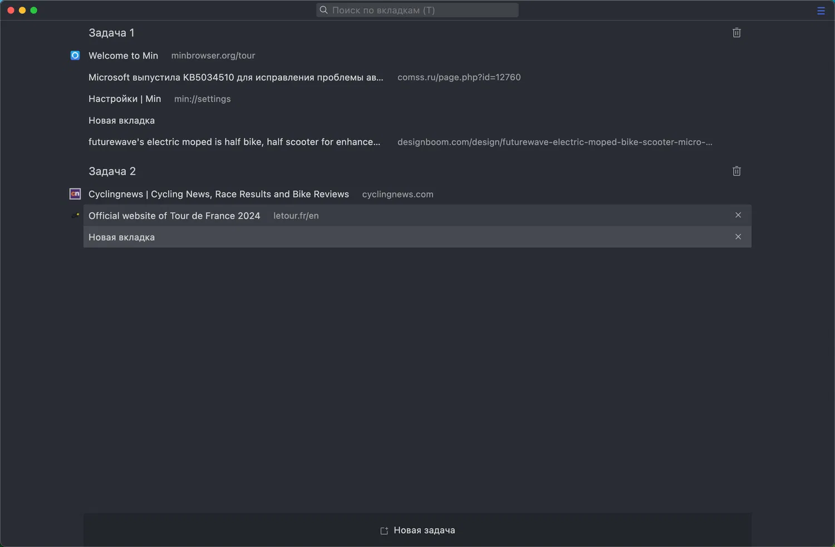Close the Новая вкладка tab in Задача 2
Viewport: 835px width, 547px height.
738,237
